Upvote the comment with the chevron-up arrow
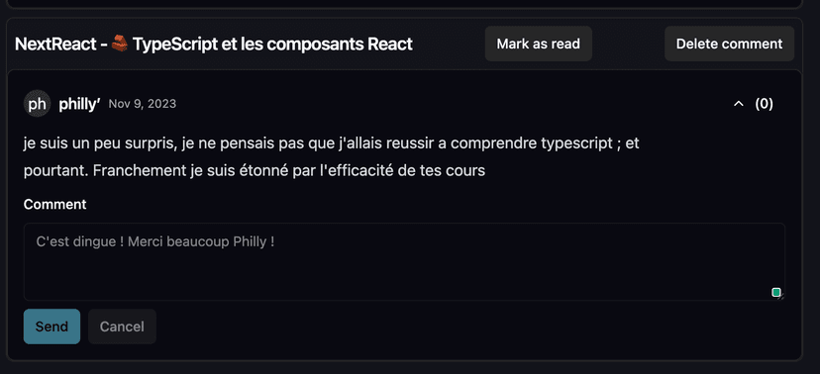This screenshot has width=820, height=374. coord(739,104)
